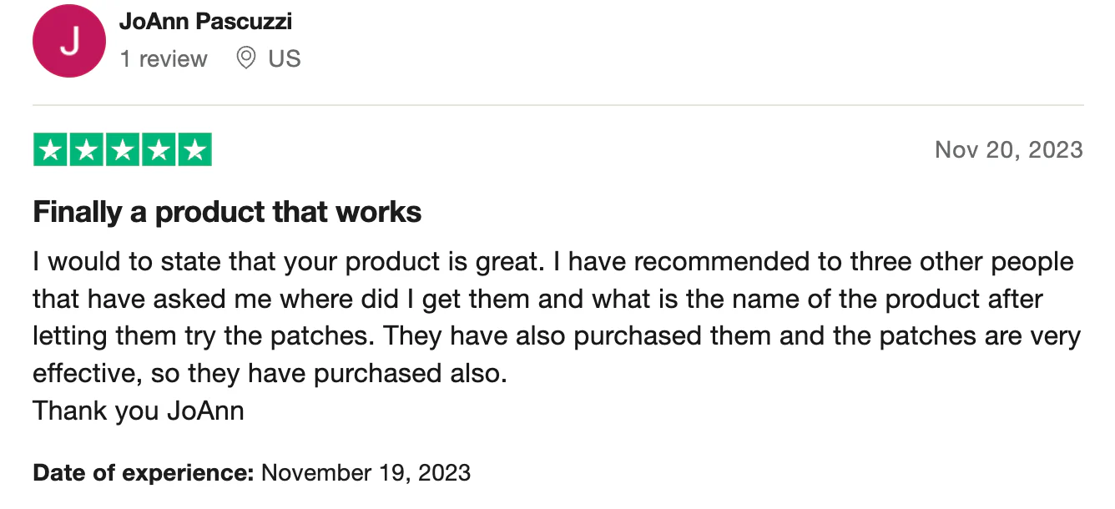Click the third green rating star

[x=123, y=150]
